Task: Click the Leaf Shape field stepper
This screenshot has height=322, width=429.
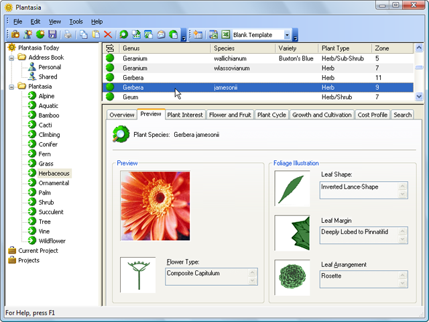Action: pyautogui.click(x=402, y=191)
